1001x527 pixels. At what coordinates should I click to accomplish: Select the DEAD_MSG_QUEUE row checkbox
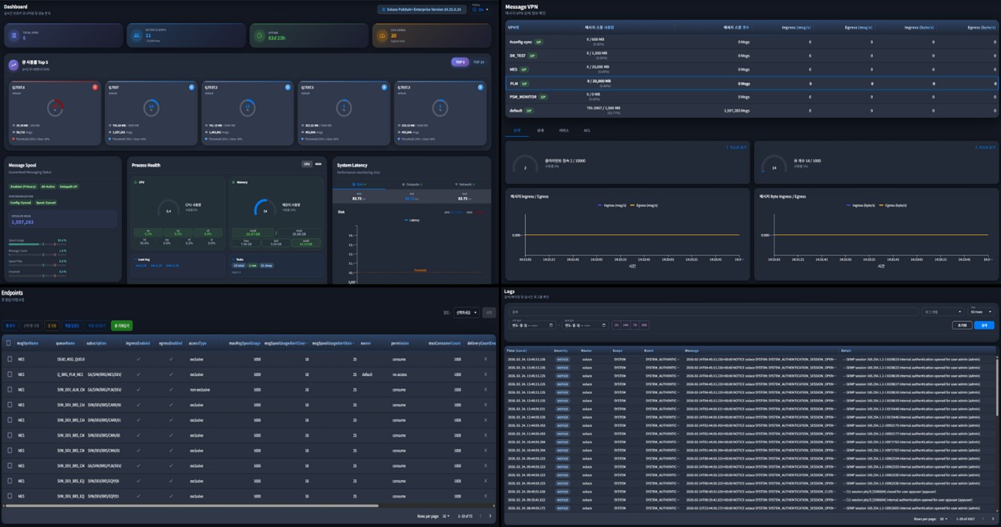tap(9, 359)
